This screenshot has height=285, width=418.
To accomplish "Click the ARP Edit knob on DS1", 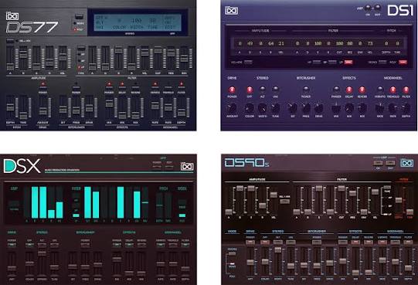I will [378, 8].
